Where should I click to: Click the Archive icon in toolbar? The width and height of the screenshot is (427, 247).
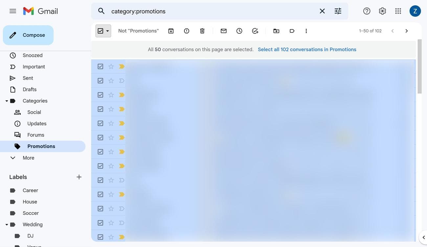point(171,31)
